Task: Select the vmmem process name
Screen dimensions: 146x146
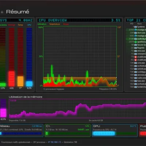Action: coord(142,54)
